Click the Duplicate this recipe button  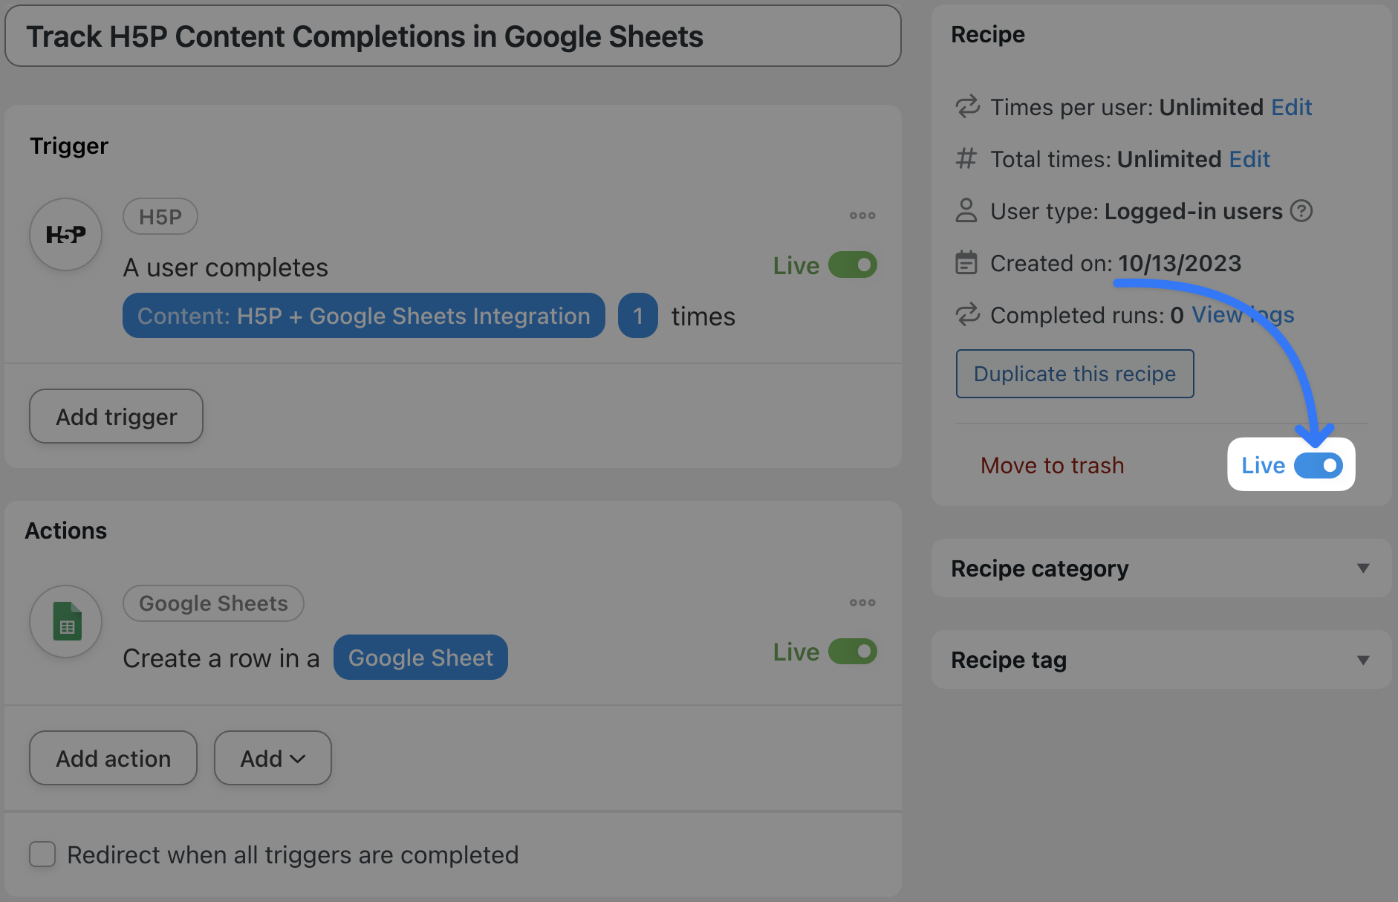click(x=1074, y=374)
